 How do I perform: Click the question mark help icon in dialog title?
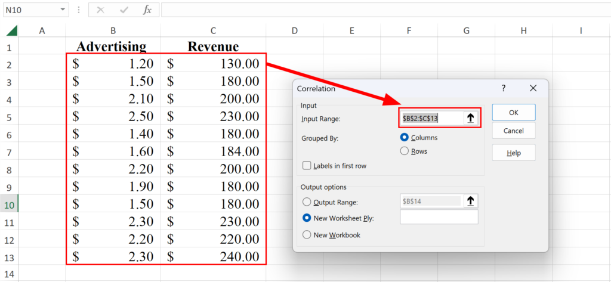pyautogui.click(x=504, y=88)
